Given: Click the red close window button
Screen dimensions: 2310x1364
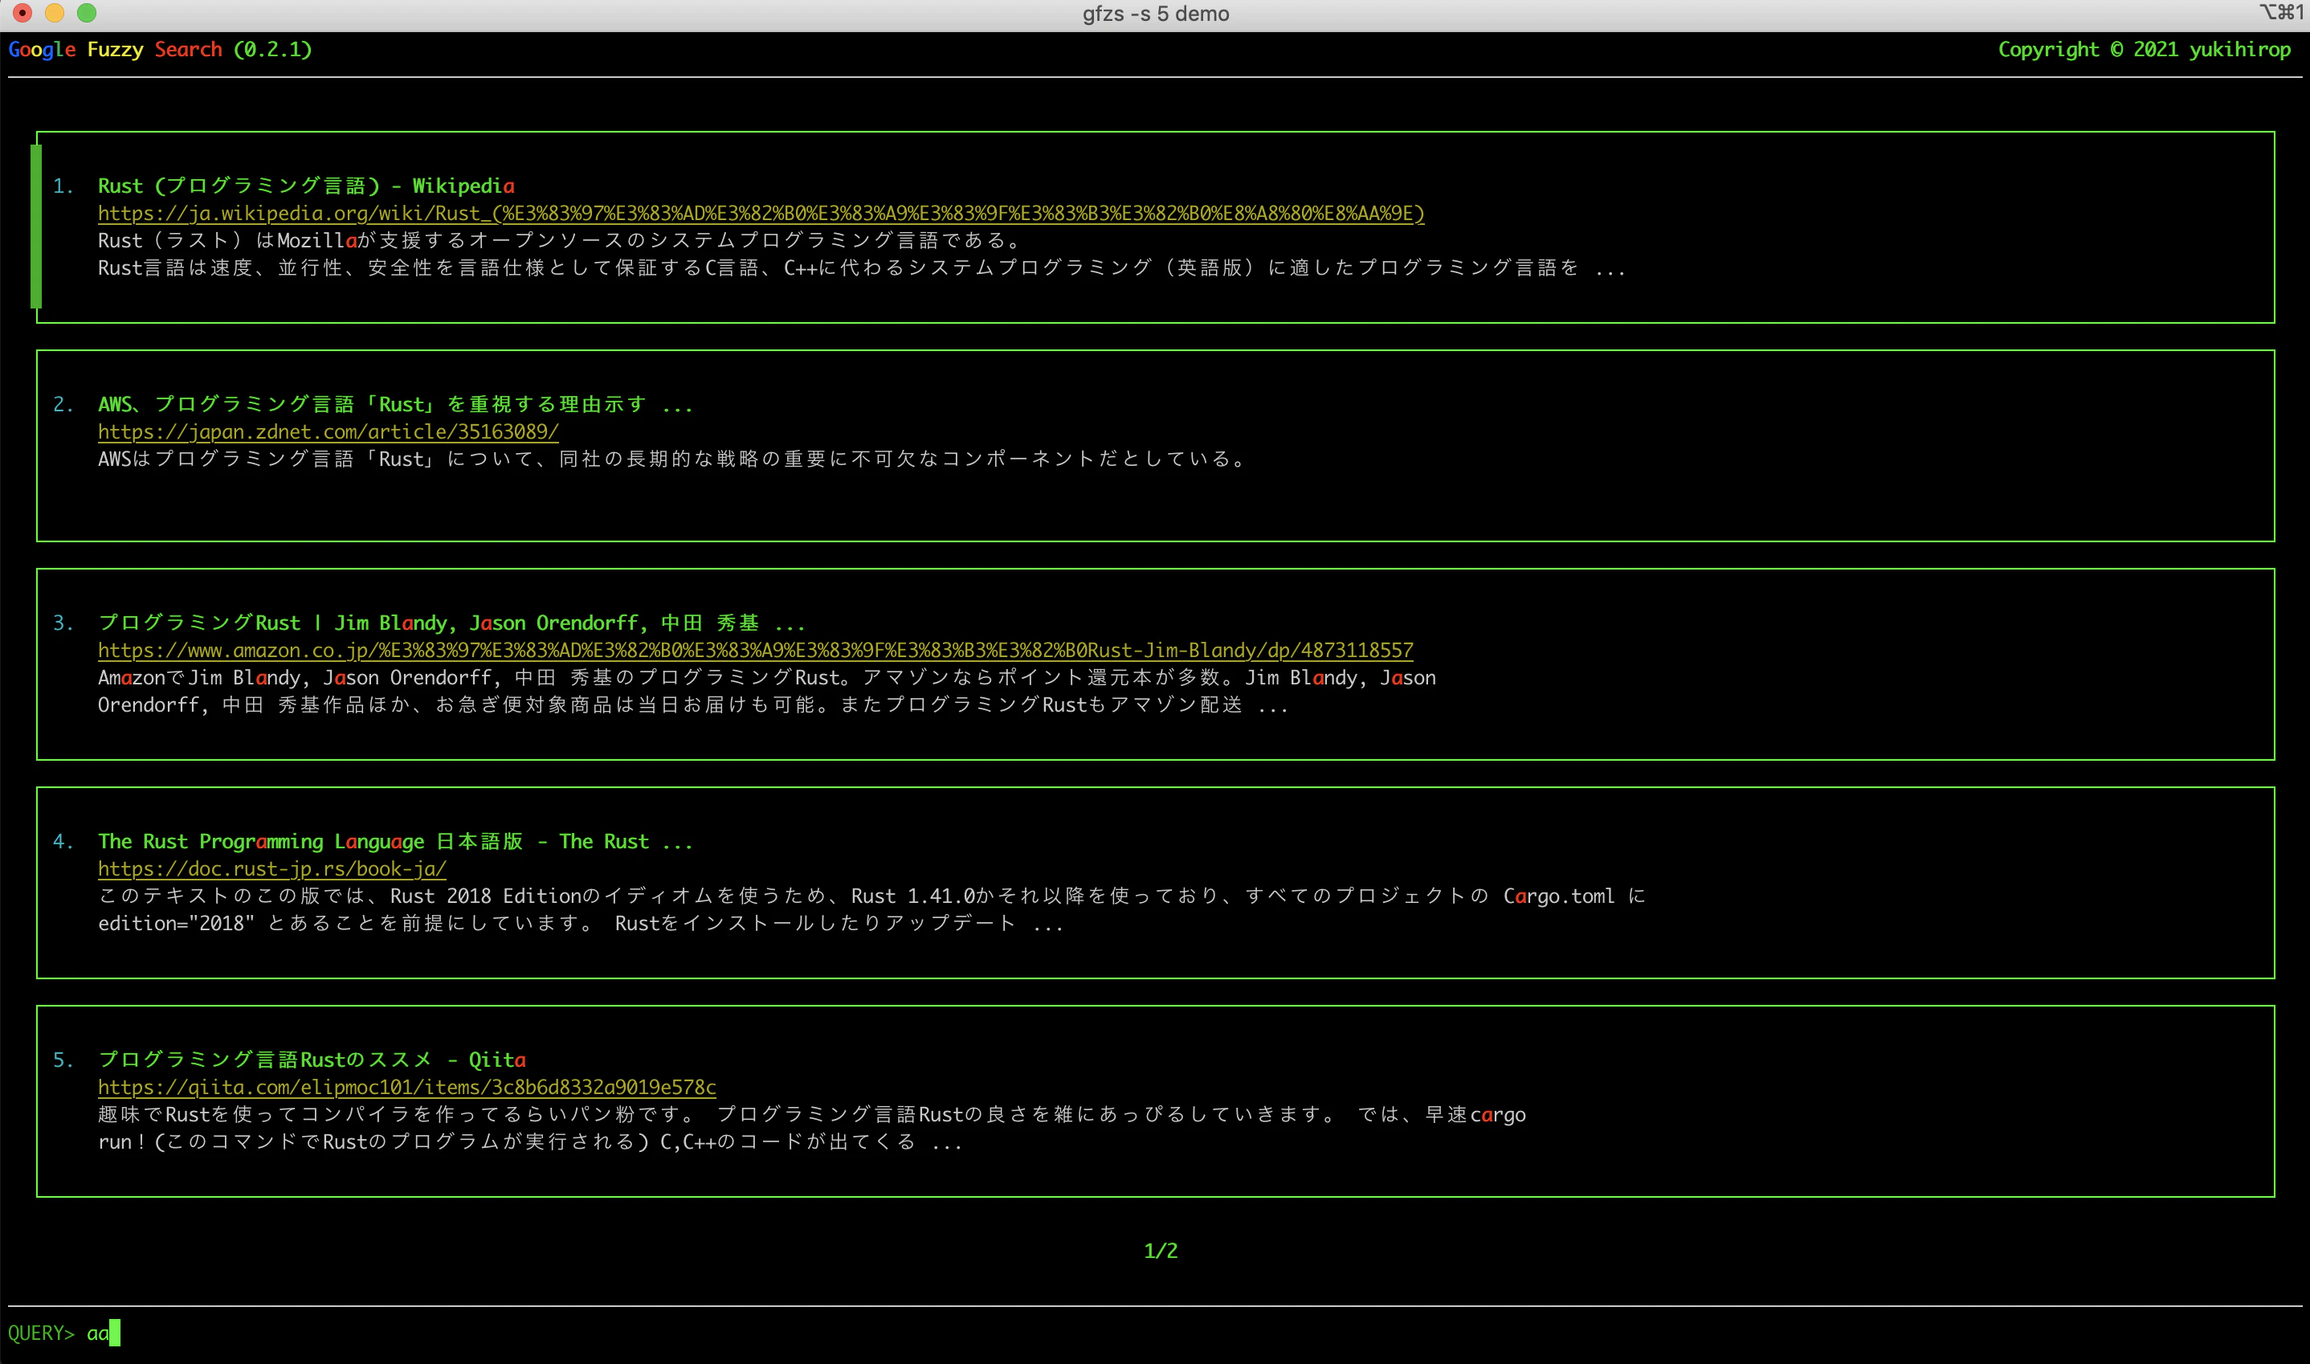Looking at the screenshot, I should [22, 13].
